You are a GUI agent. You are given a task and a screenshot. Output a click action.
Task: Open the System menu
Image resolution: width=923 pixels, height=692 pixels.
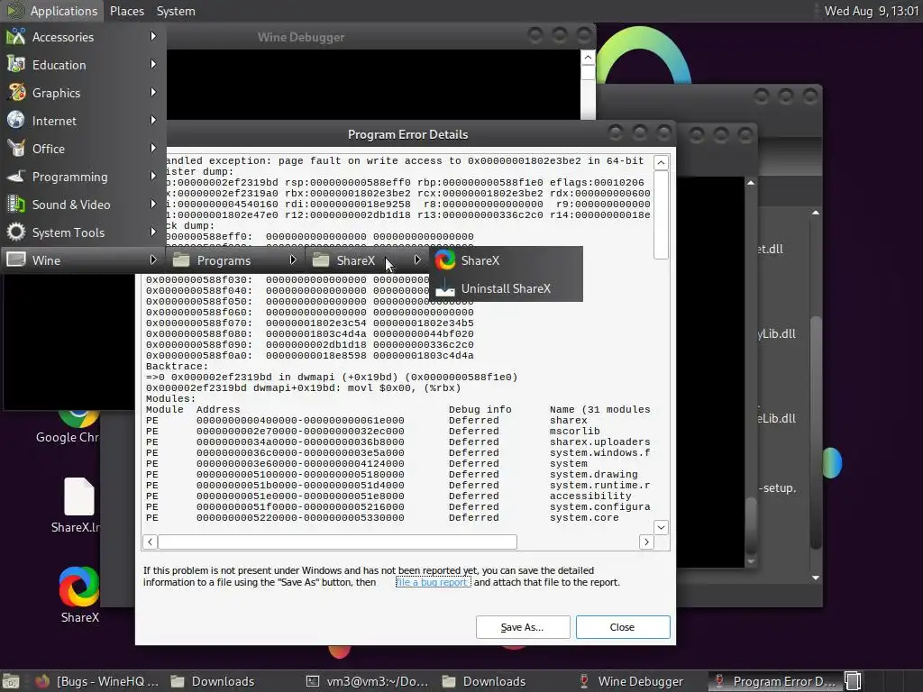coord(176,11)
